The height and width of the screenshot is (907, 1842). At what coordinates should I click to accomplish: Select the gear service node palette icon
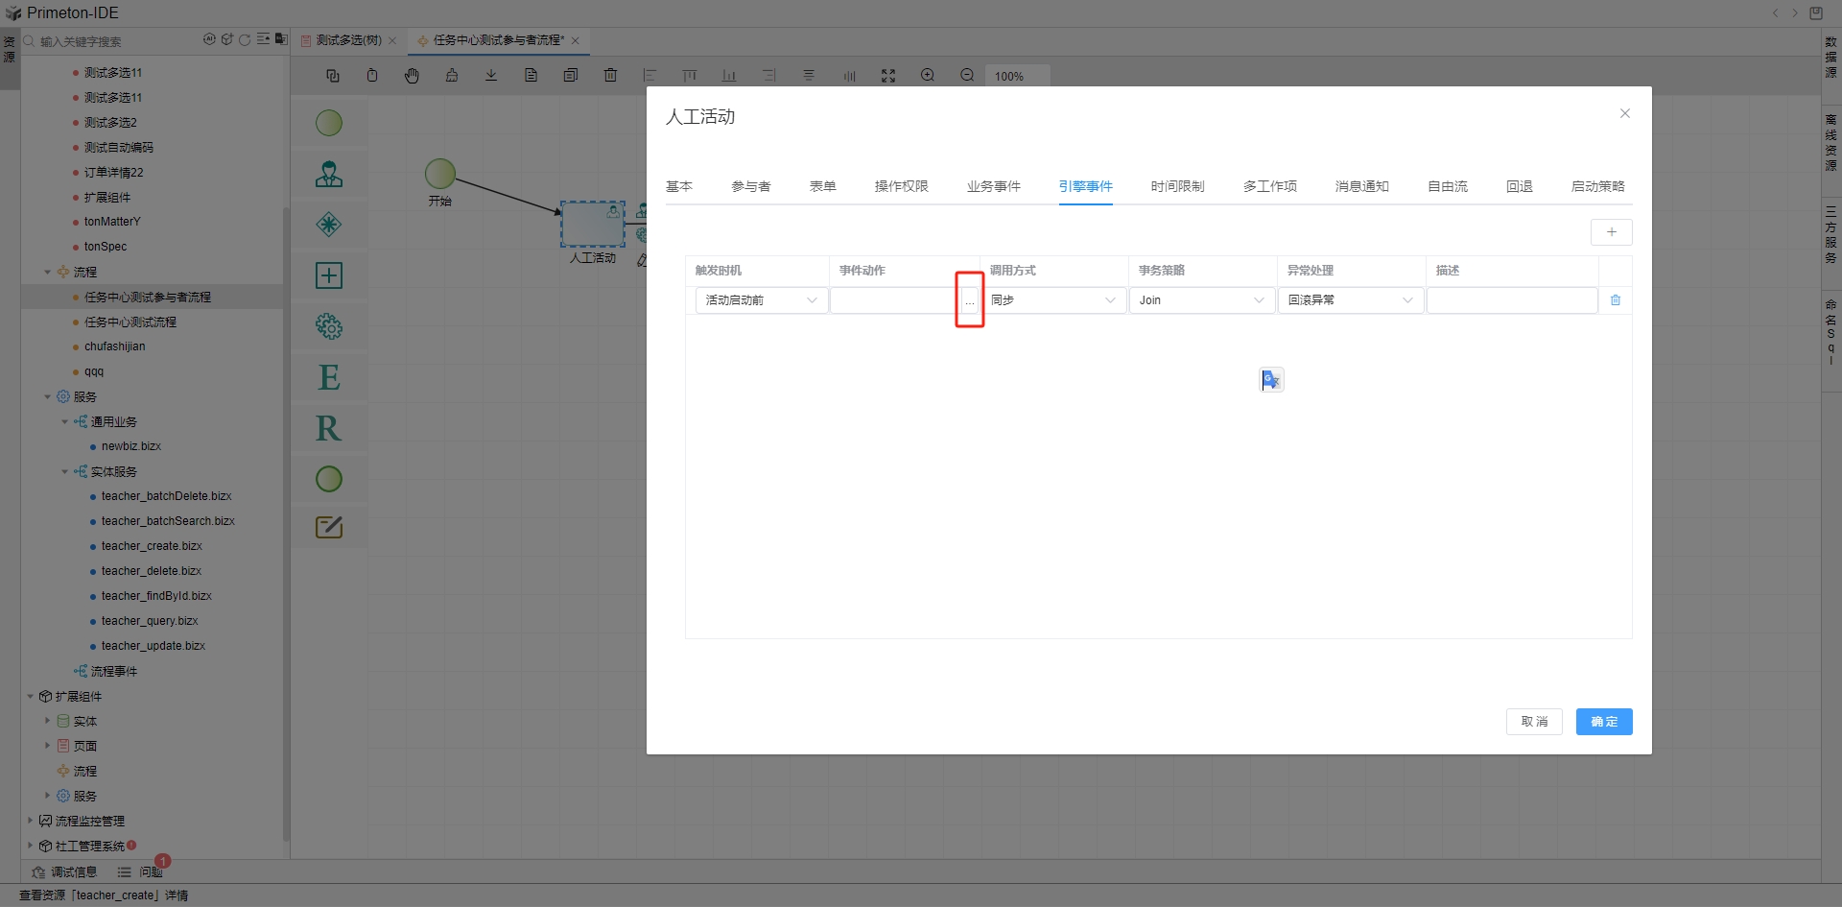329,326
